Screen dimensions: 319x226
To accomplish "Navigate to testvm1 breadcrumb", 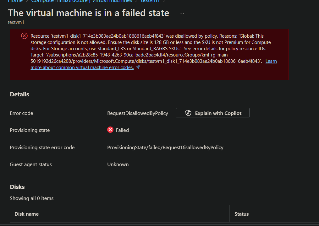I will tap(150, 1).
